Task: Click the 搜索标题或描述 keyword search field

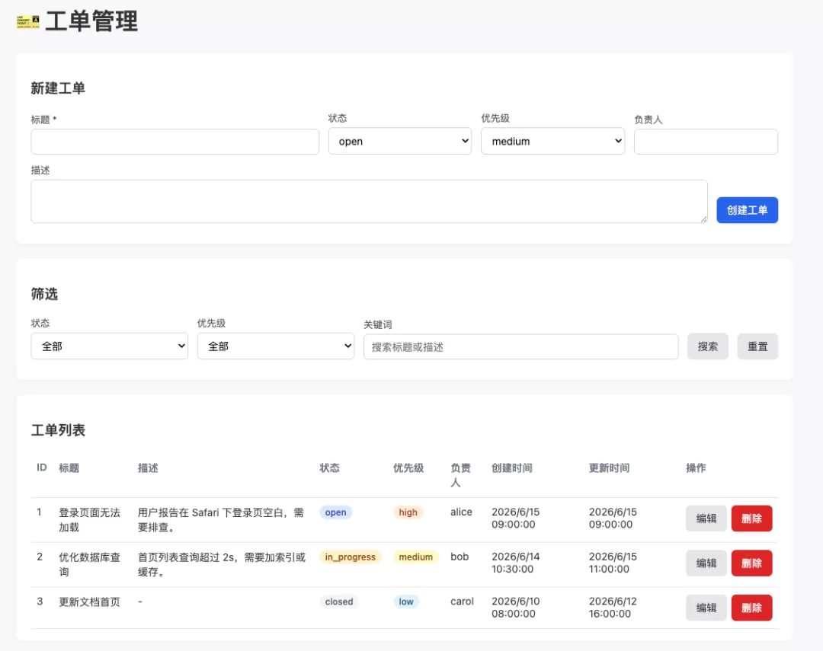Action: (520, 346)
